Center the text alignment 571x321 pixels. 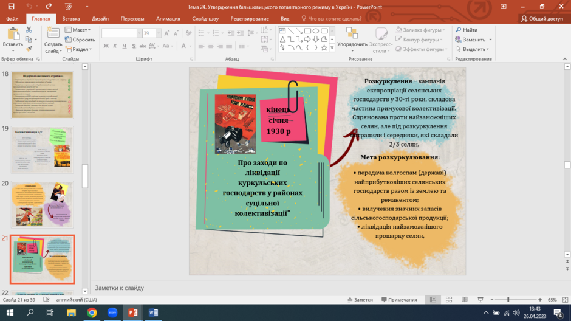[x=211, y=46]
